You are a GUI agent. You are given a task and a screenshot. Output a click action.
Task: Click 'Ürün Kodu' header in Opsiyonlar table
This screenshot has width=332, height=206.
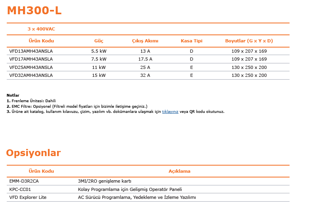click(x=41, y=171)
